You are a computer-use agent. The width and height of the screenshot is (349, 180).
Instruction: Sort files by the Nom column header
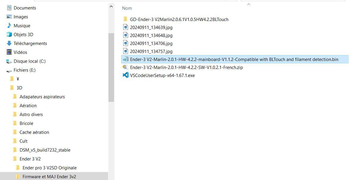point(127,8)
